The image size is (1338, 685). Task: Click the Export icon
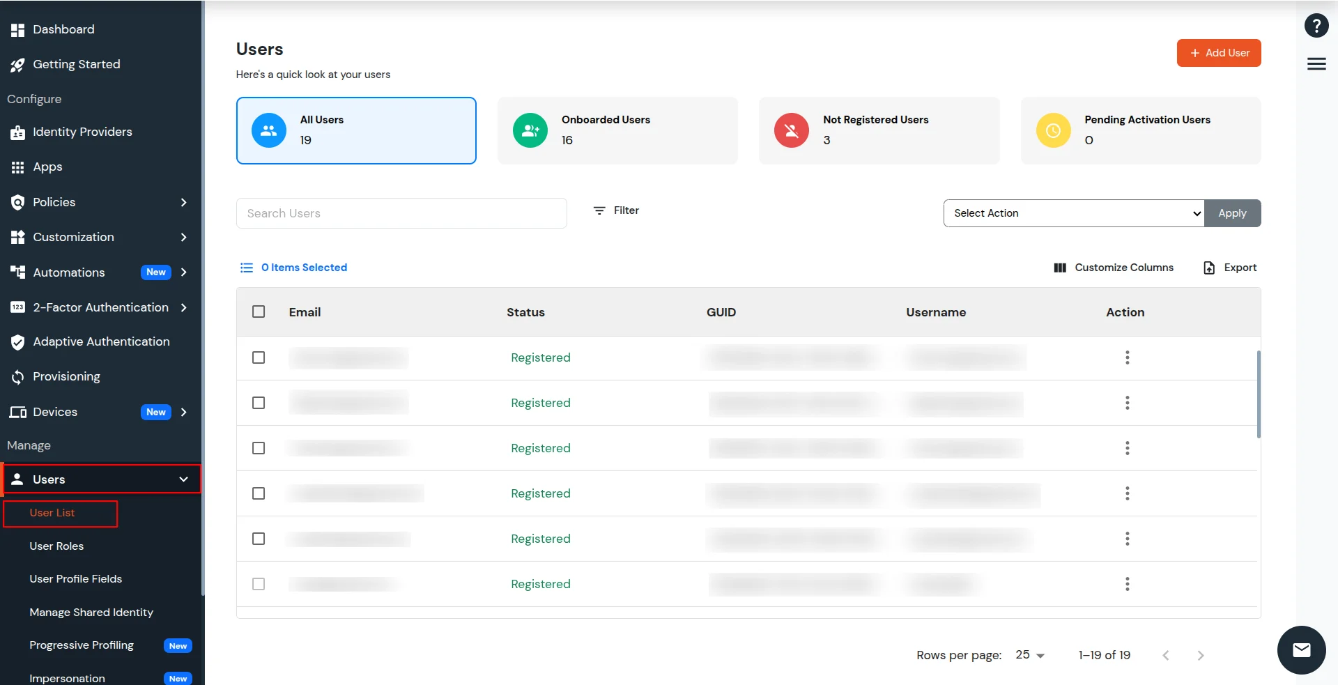[x=1208, y=268]
